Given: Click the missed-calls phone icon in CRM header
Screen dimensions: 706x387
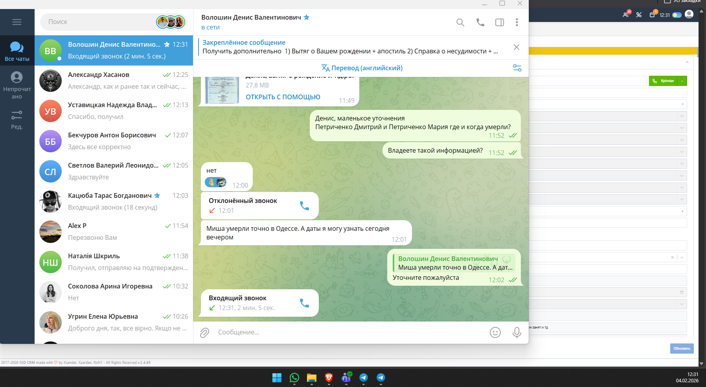Looking at the screenshot, I should [639, 15].
